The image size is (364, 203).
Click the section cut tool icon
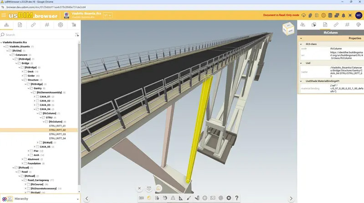[197, 198]
